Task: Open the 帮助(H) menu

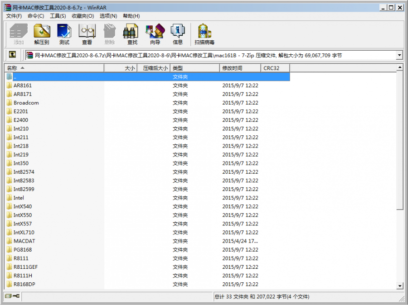Action: click(x=131, y=16)
